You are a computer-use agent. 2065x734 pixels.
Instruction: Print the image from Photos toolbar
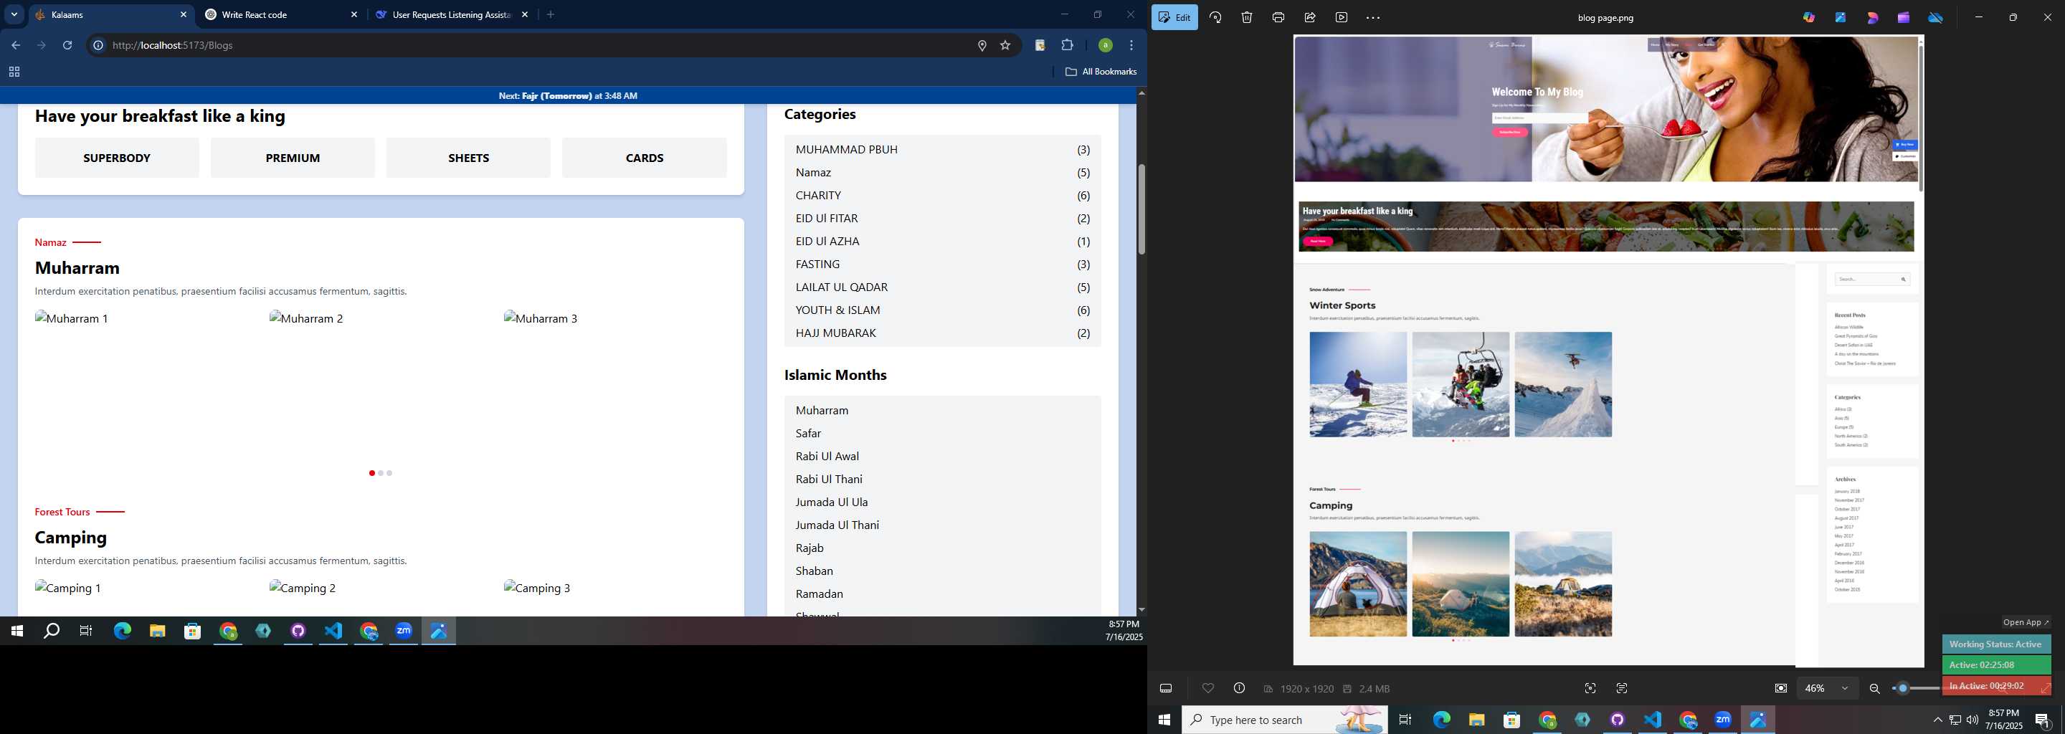click(x=1278, y=18)
